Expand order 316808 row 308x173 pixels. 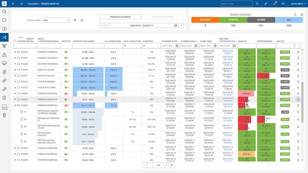15,154
